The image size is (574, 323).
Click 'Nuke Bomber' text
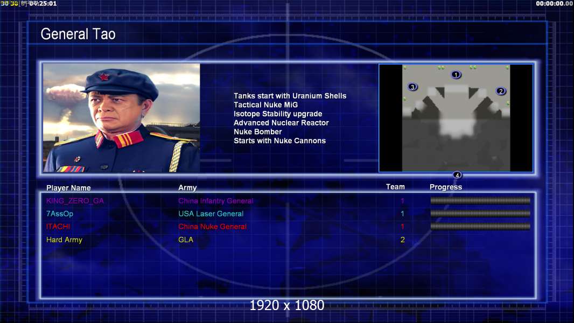tap(258, 132)
